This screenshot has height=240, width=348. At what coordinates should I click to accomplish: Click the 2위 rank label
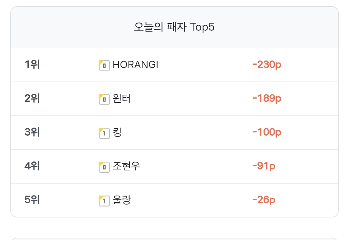(x=32, y=98)
